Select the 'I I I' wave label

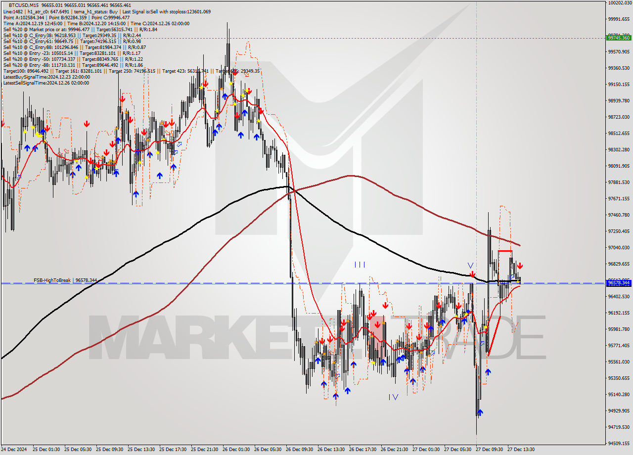tap(360, 265)
